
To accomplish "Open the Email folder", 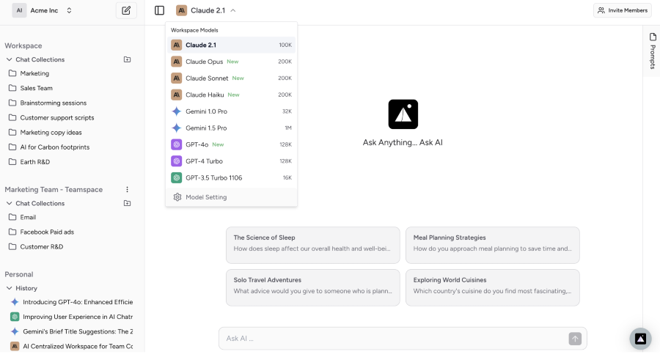I will point(28,217).
